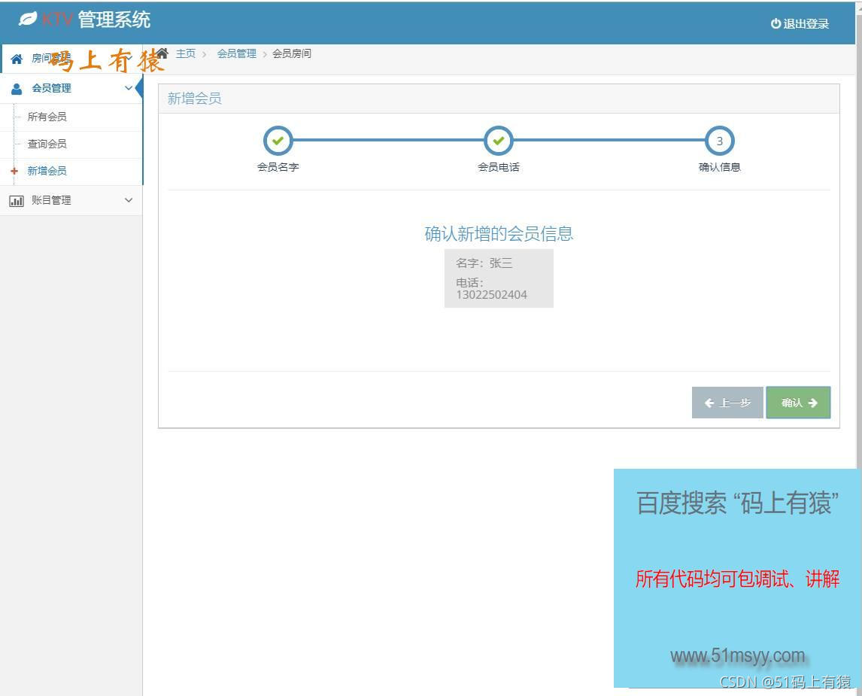Viewport: 862px width, 696px height.
Task: Click the bar chart icon beside 账目管理
Action: pyautogui.click(x=17, y=201)
